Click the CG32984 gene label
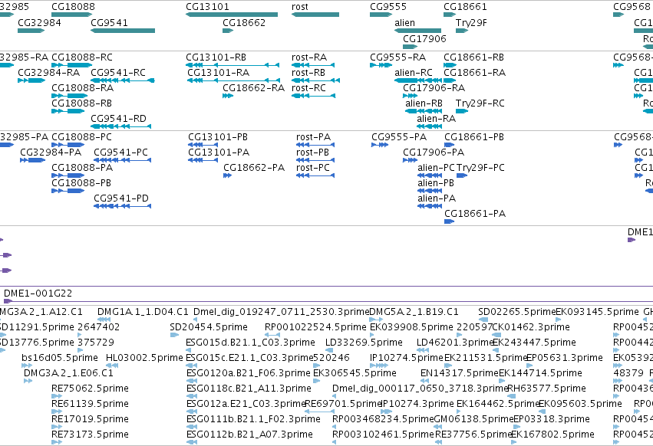The image size is (653, 446). pos(39,22)
